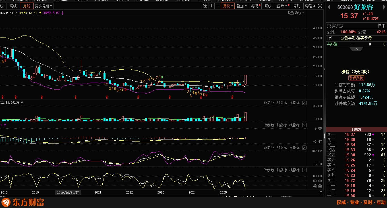
Task: Click the up arrow after BOLL 9.64
Action: (x=16, y=13)
